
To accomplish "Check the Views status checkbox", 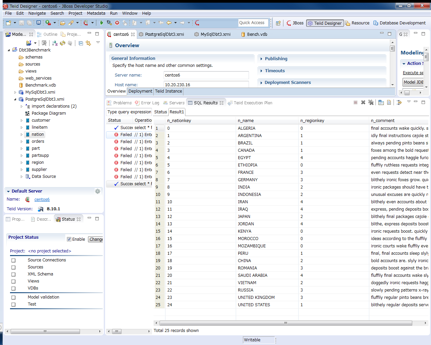I will (x=13, y=281).
